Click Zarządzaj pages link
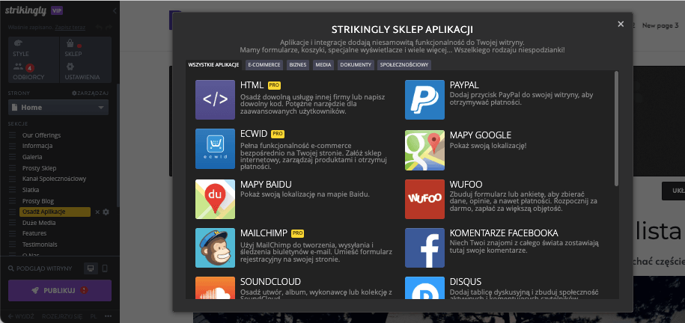Screen dimensions: 685x323 [x=90, y=93]
